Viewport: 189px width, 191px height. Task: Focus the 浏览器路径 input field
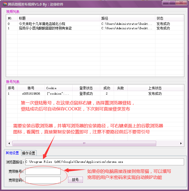pyautogui.click(x=105, y=162)
